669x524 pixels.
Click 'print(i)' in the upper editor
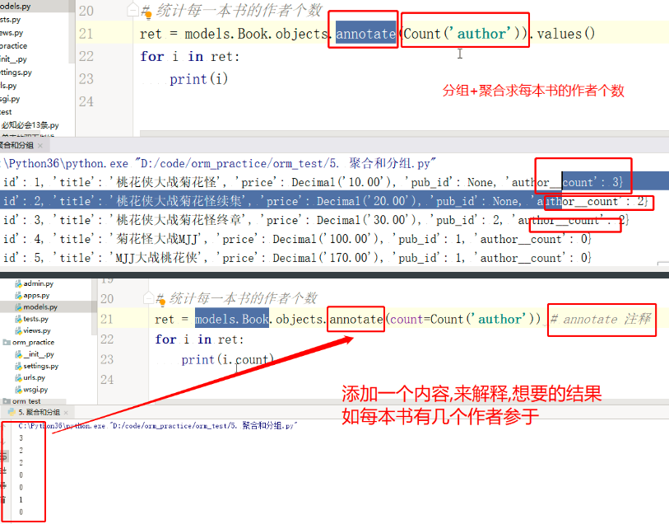click(199, 79)
